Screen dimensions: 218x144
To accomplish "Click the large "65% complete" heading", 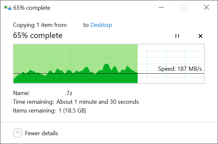I will pos(38,35).
